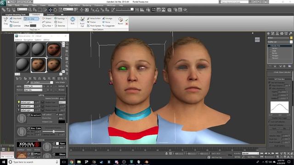Open the Modify command panel tab
The width and height of the screenshot is (294, 165).
tap(273, 33)
